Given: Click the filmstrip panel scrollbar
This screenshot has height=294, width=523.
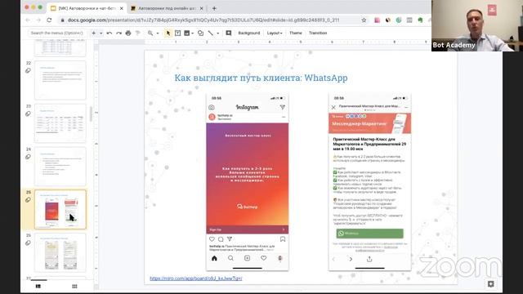Looking at the screenshot, I should [x=91, y=114].
